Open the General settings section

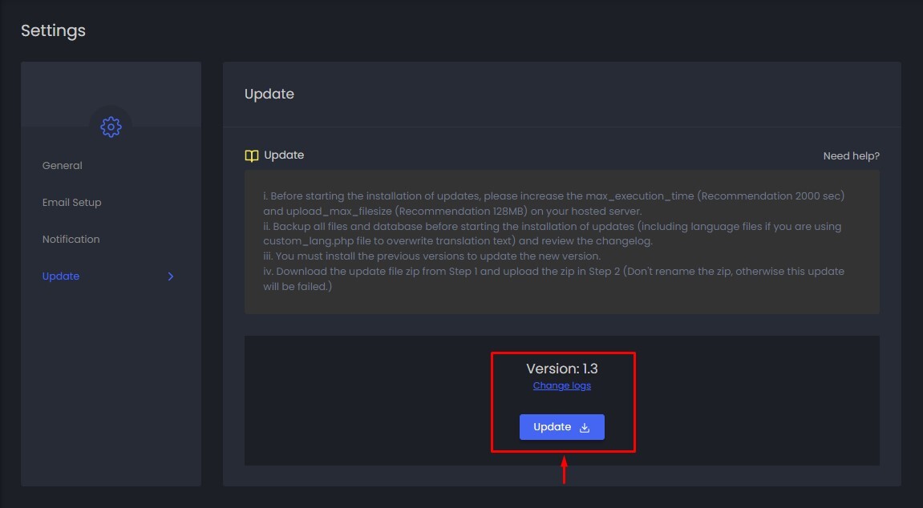click(x=63, y=166)
